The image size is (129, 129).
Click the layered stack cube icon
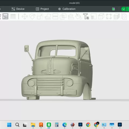[x=117, y=16]
